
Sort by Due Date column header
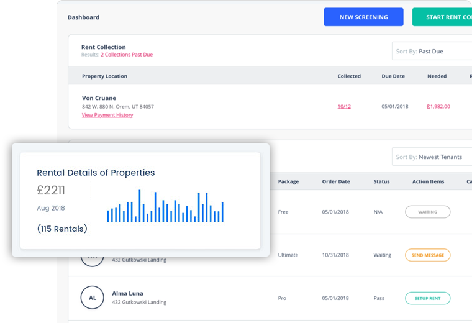[x=393, y=76]
